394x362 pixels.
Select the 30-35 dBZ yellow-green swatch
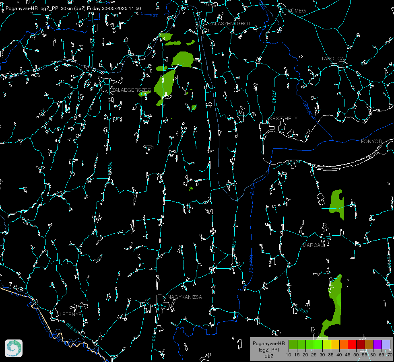pyautogui.click(x=327, y=344)
